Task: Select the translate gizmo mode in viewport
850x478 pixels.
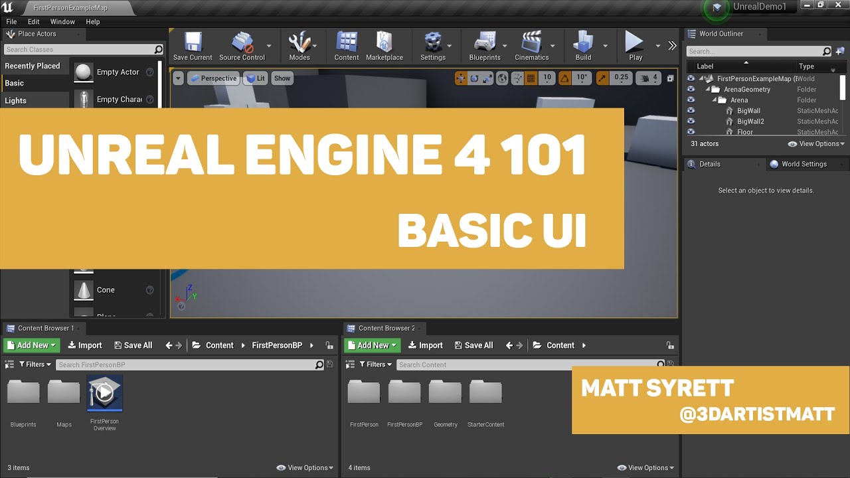Action: coord(461,78)
